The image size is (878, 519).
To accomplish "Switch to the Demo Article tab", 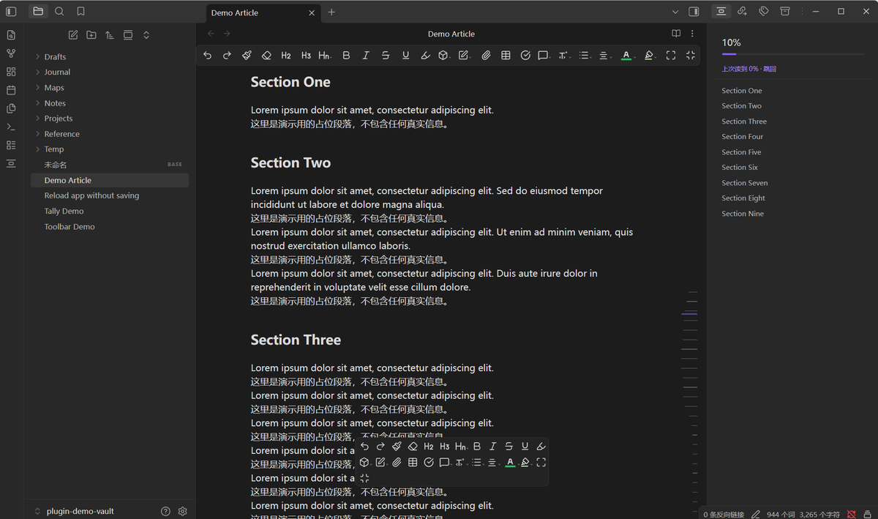I will [x=263, y=12].
